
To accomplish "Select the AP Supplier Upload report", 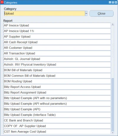I will 57,37.
